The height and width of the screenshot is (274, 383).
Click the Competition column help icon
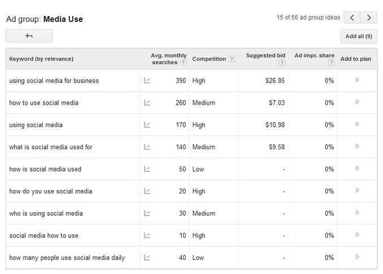(x=231, y=59)
